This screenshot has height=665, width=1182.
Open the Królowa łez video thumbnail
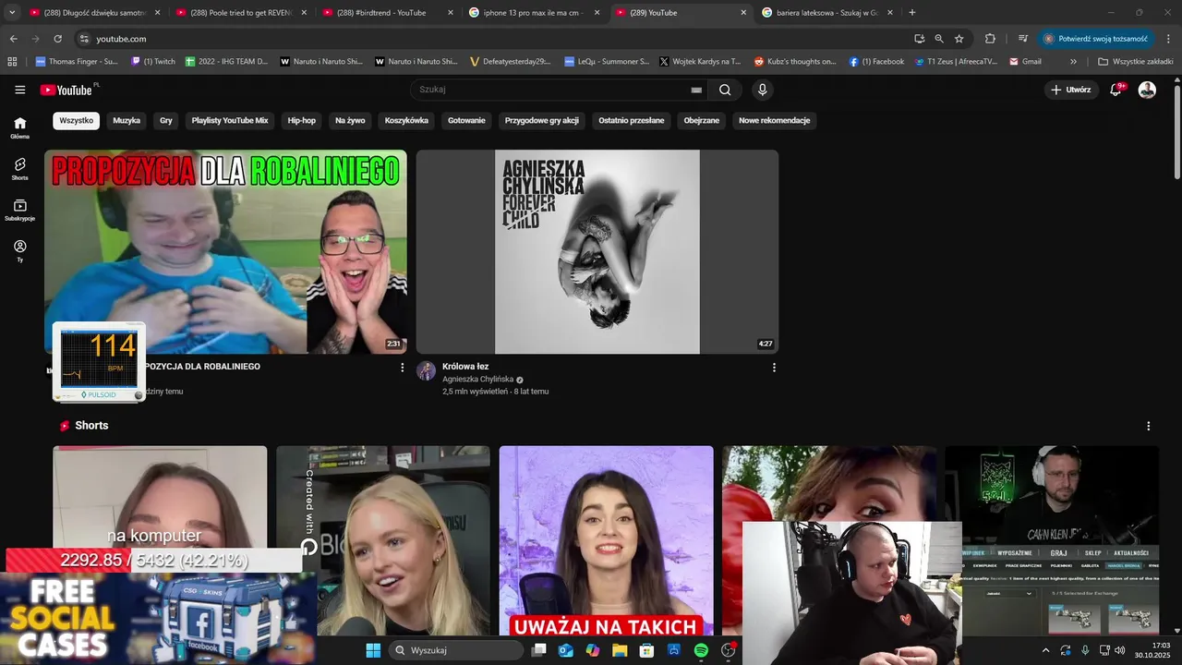click(597, 251)
